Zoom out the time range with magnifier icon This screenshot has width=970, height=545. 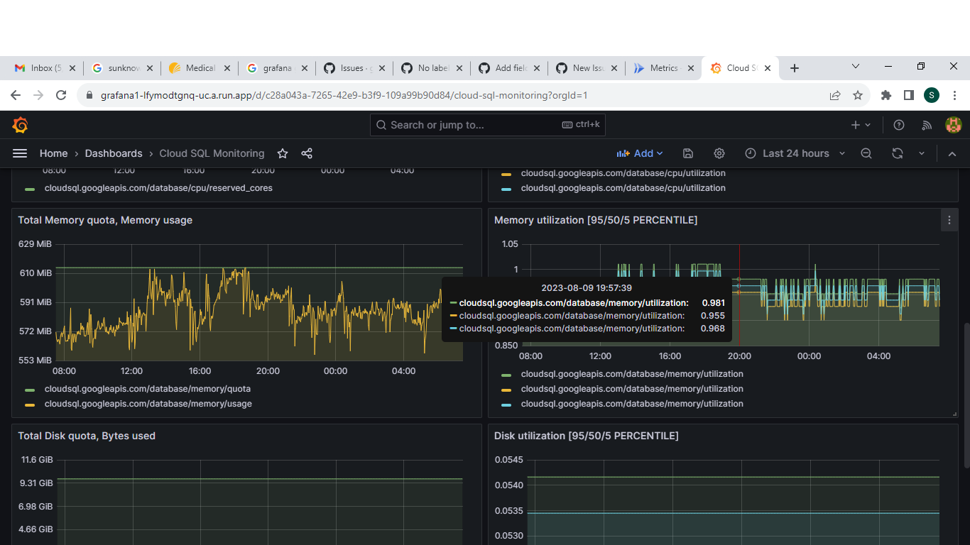click(866, 153)
